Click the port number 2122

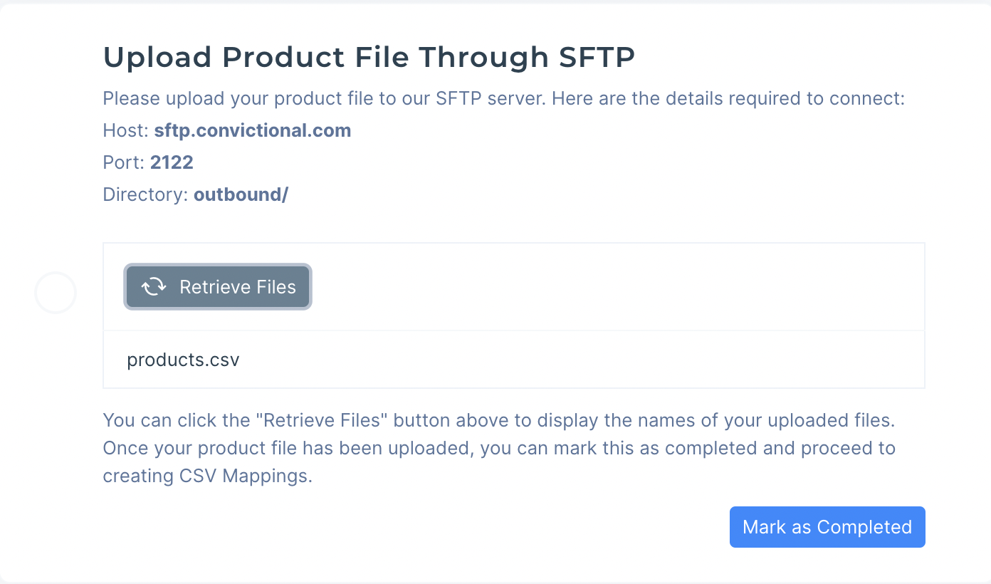172,163
